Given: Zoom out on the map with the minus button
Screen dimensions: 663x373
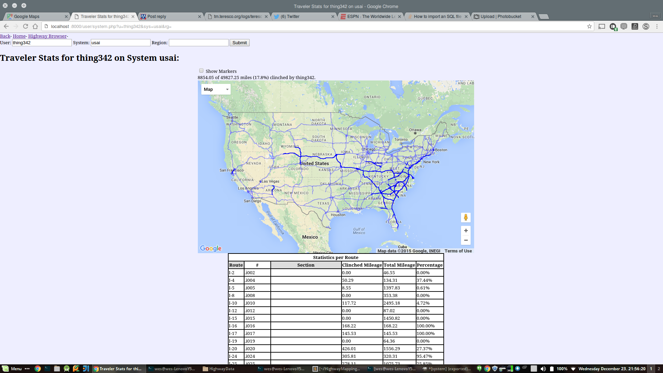Looking at the screenshot, I should point(466,240).
